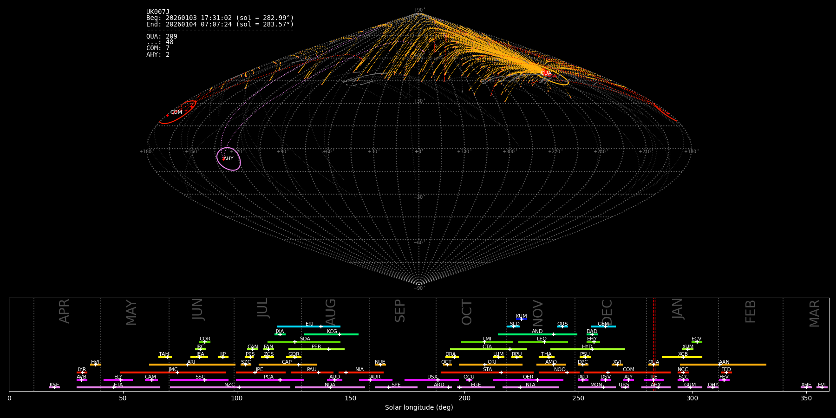Screen dimensions: 836x418
Task: Click the NZC shower bar in timeline
Action: [230, 387]
